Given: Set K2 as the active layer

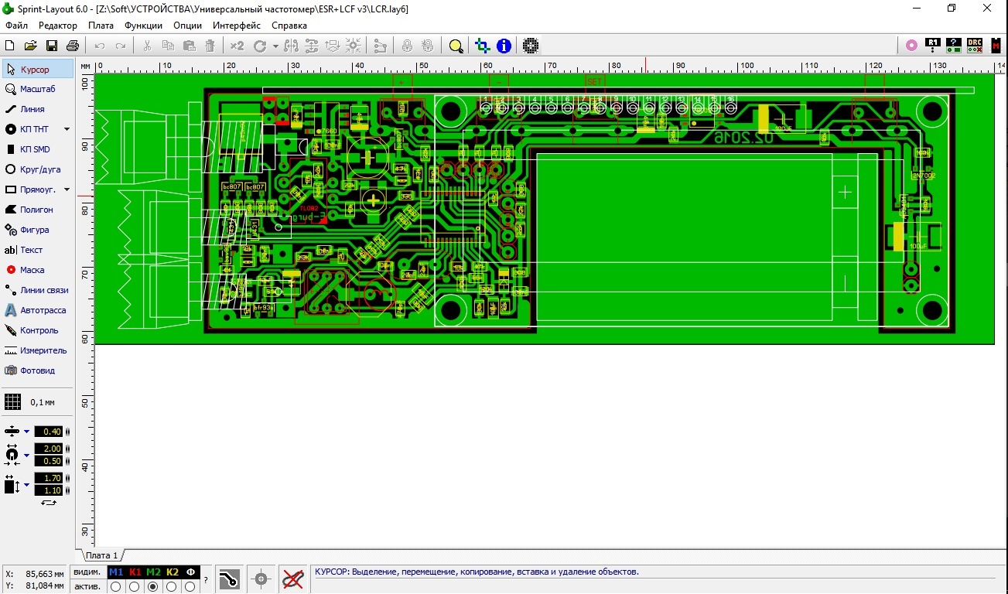Looking at the screenshot, I should pos(172,587).
